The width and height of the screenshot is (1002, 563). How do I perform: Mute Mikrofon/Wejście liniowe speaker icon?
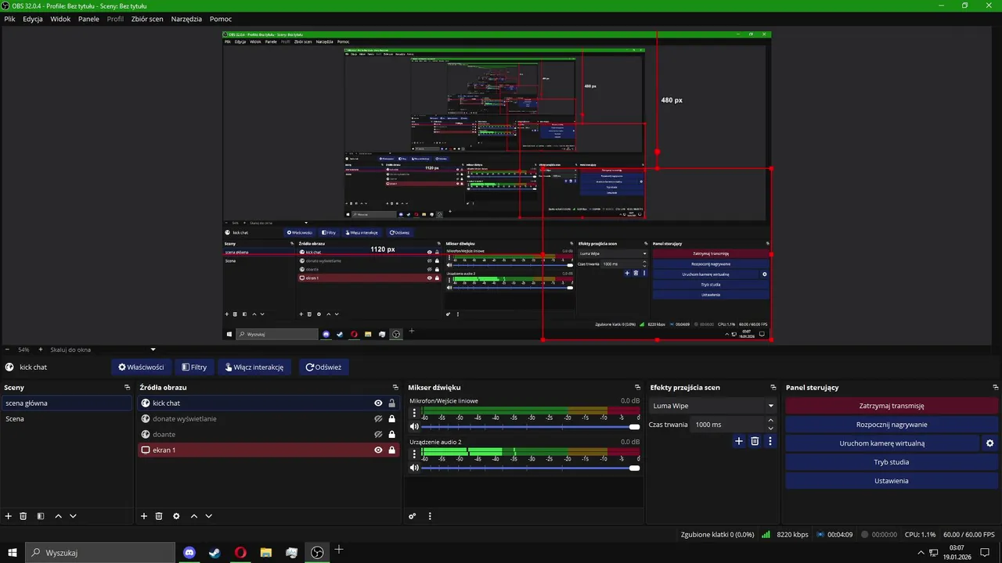pos(415,426)
